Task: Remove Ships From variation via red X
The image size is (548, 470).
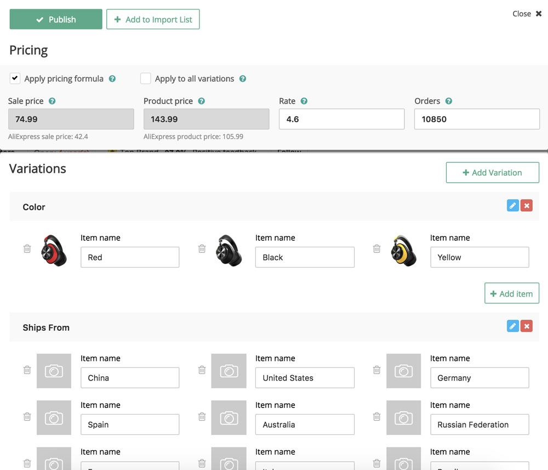Action: point(527,326)
